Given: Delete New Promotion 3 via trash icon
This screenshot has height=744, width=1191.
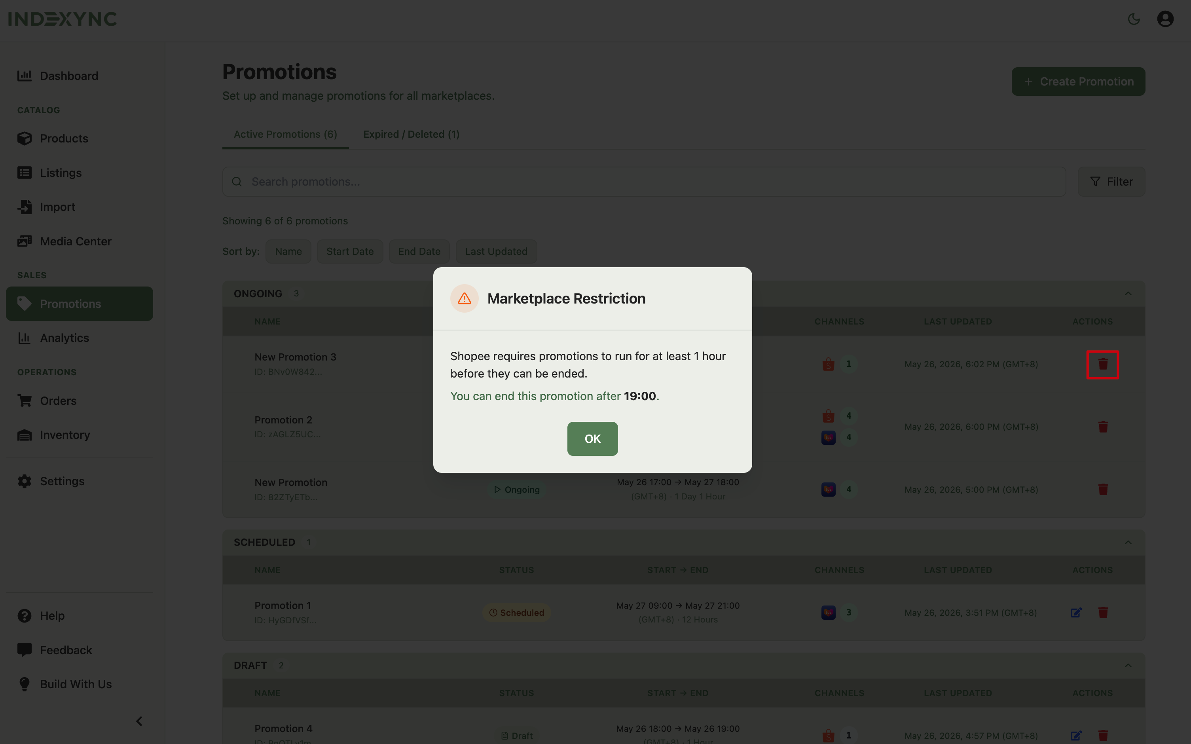Looking at the screenshot, I should click(1103, 364).
